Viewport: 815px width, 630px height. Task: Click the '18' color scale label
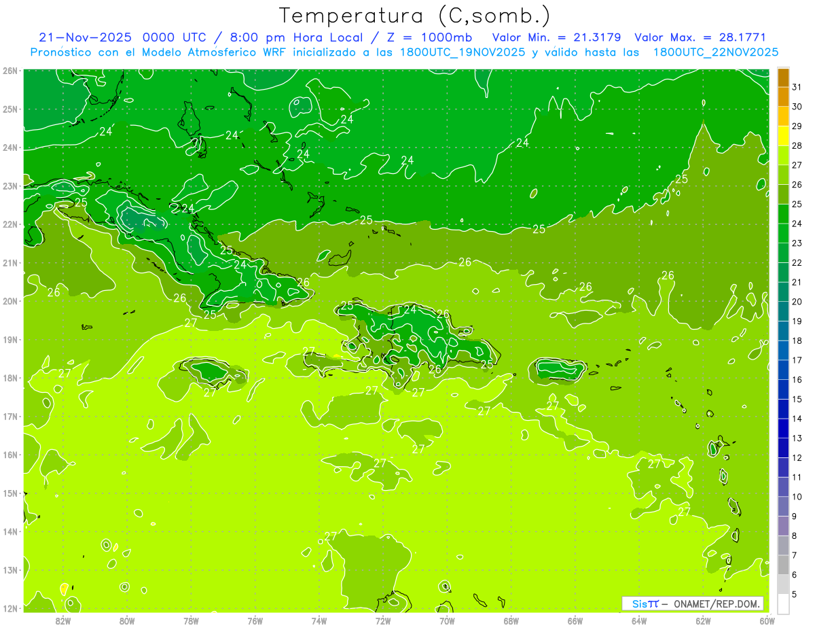pos(797,340)
